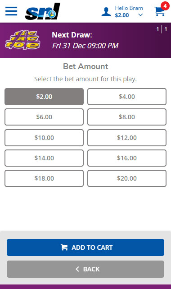Select the $4.00 bet amount

pyautogui.click(x=127, y=97)
